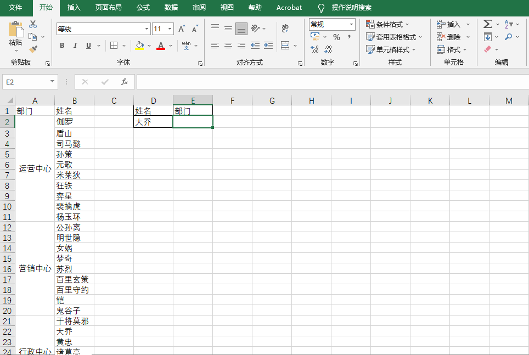Switch to the 插入 ribbon tab
Viewport: 529px width, 355px height.
pyautogui.click(x=74, y=8)
